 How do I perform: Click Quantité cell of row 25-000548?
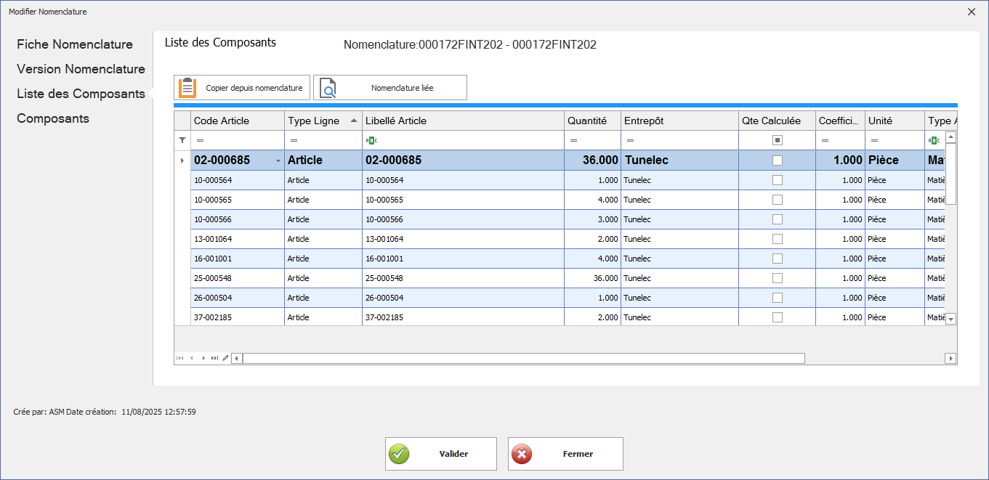tap(593, 278)
